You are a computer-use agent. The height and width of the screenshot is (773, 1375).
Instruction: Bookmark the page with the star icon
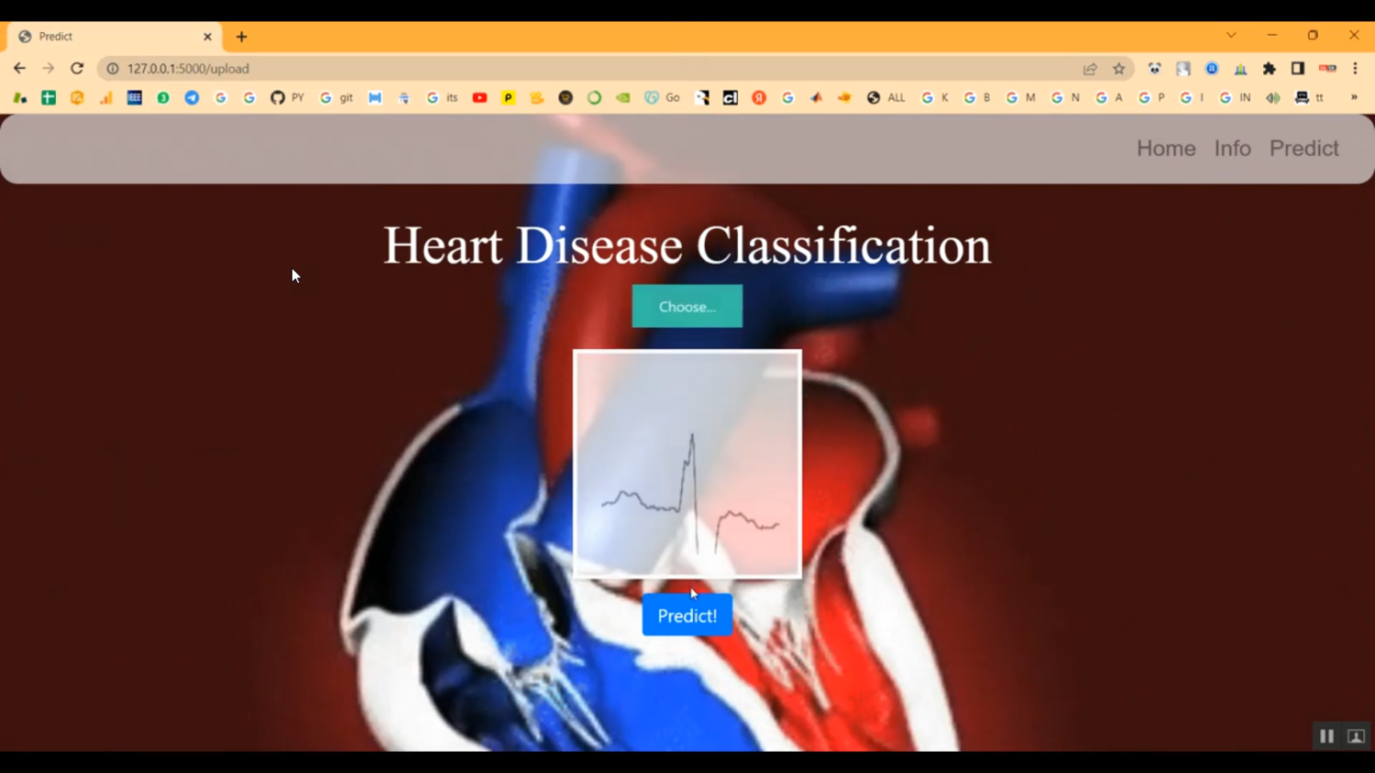[1118, 68]
